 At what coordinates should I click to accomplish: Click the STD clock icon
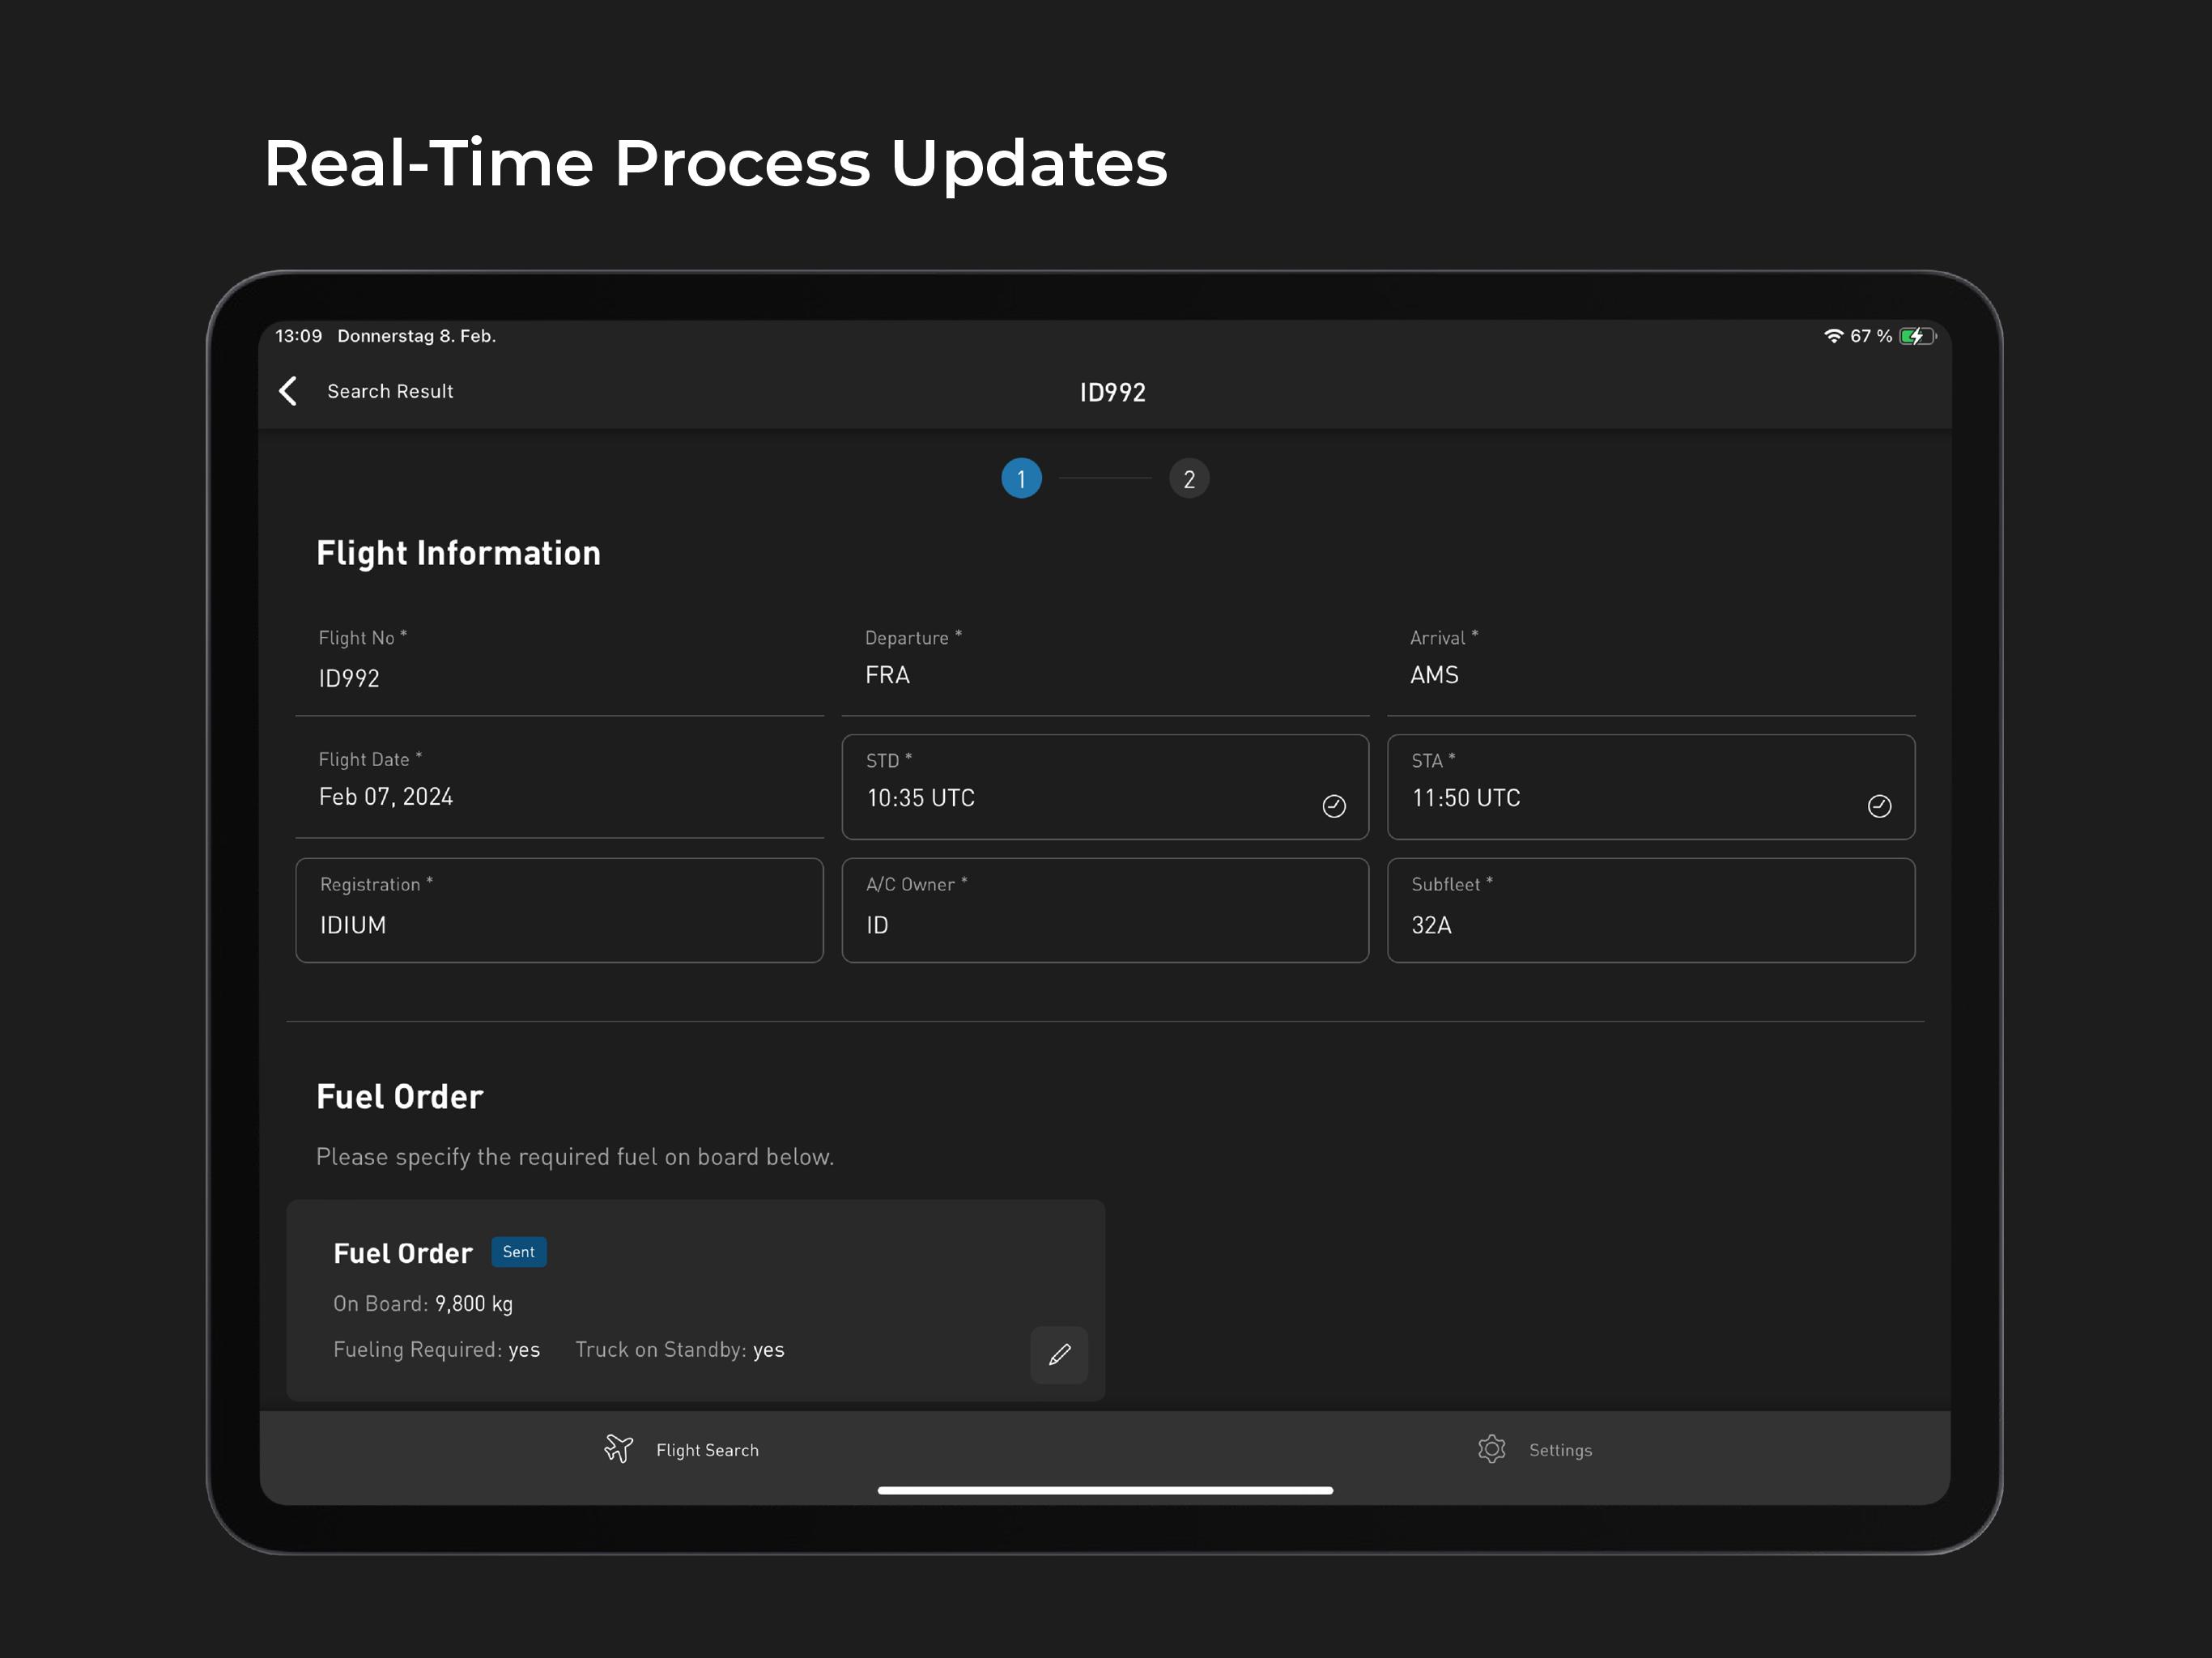(1334, 806)
